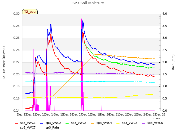Click the Dec 22 date tick label
177x133 pixels.
(124, 114)
